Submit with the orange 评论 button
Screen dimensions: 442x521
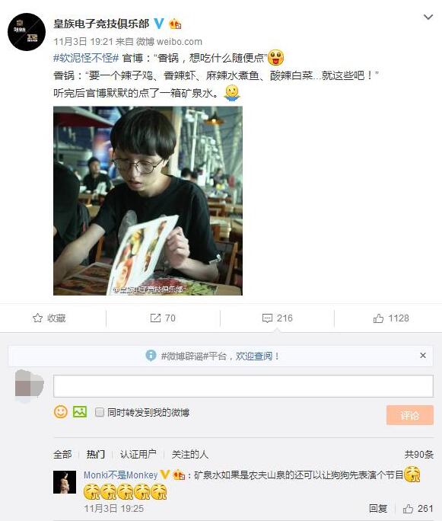point(410,415)
